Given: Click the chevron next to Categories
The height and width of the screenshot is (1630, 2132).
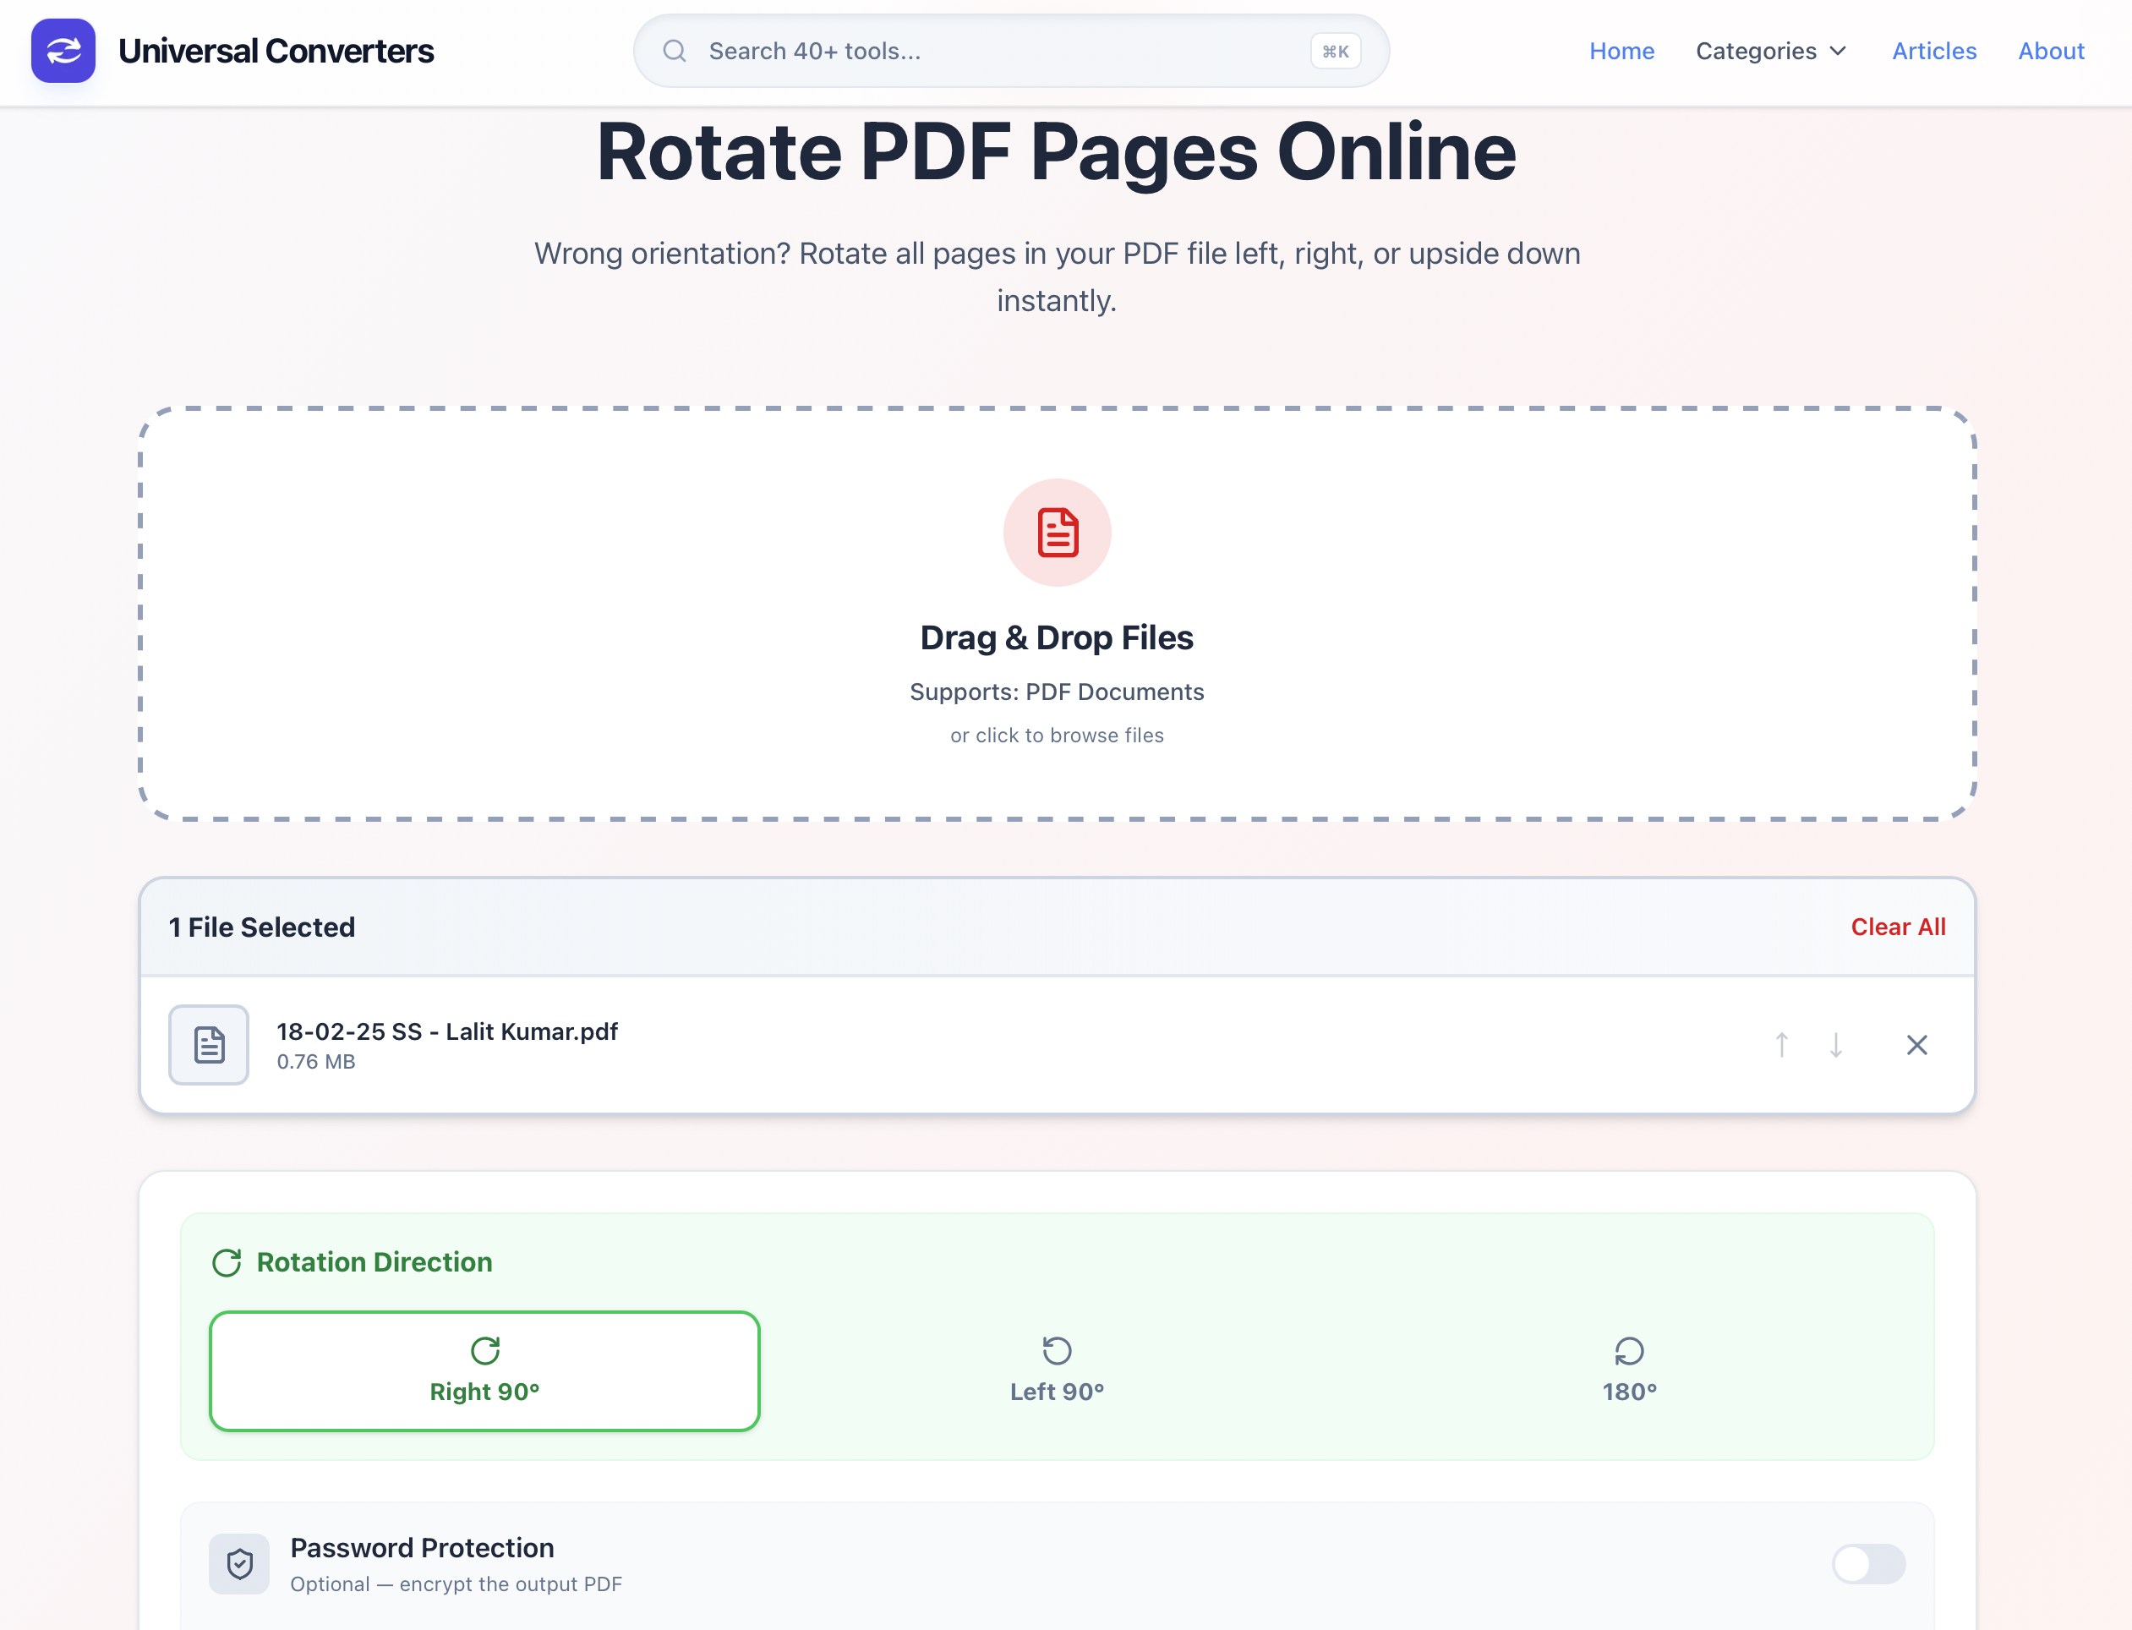Looking at the screenshot, I should coord(1838,51).
